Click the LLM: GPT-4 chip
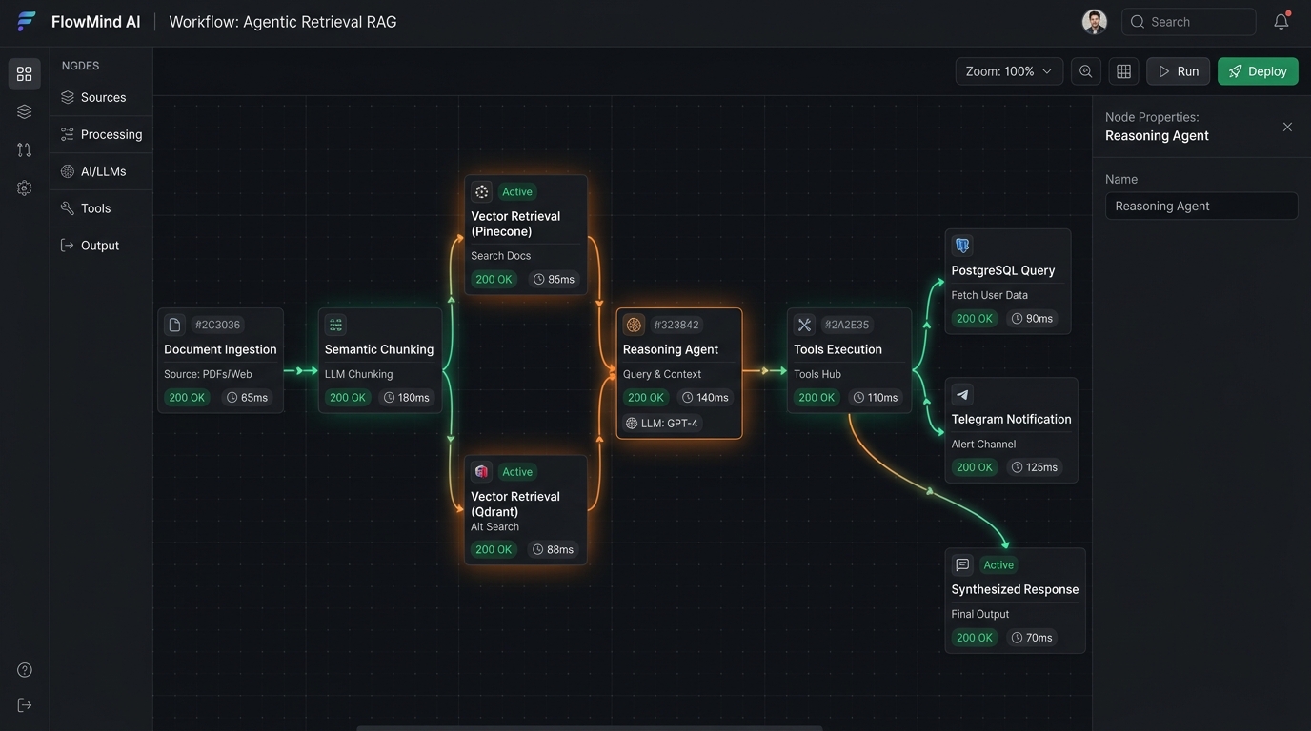The width and height of the screenshot is (1311, 731). coord(662,423)
